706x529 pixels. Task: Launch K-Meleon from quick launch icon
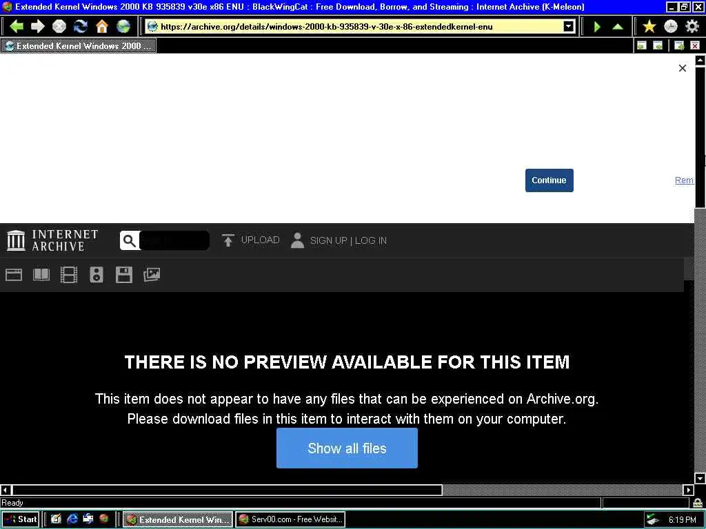[104, 519]
